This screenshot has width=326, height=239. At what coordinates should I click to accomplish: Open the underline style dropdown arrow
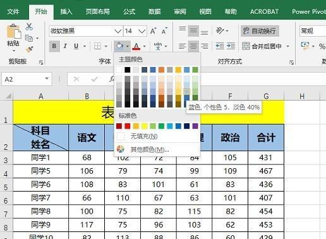[x=85, y=46]
